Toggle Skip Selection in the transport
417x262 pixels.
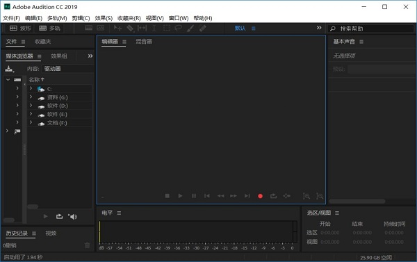point(286,196)
